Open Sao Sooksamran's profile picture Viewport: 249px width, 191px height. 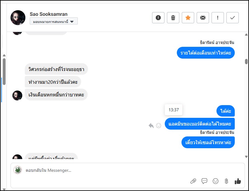[x=18, y=18]
